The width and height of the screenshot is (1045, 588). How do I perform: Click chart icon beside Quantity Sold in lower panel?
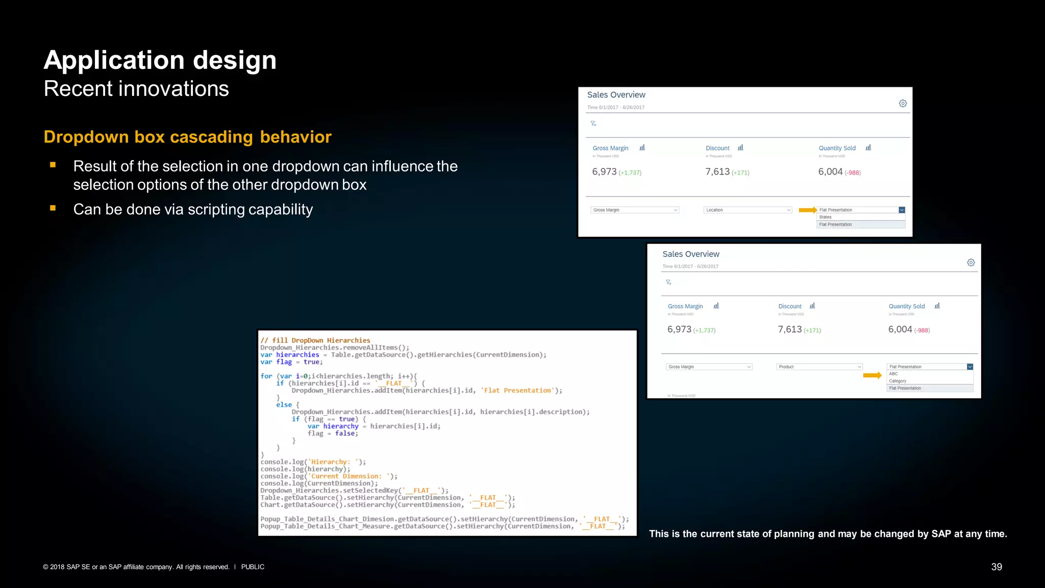[x=937, y=306]
